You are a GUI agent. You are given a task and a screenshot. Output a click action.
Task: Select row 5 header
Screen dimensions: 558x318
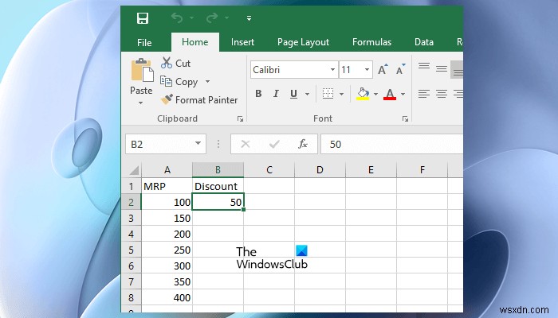click(x=132, y=250)
